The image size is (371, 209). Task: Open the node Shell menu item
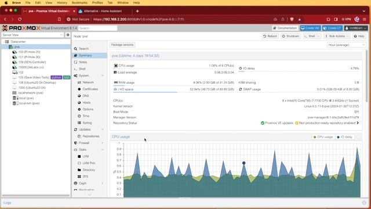[82, 69]
